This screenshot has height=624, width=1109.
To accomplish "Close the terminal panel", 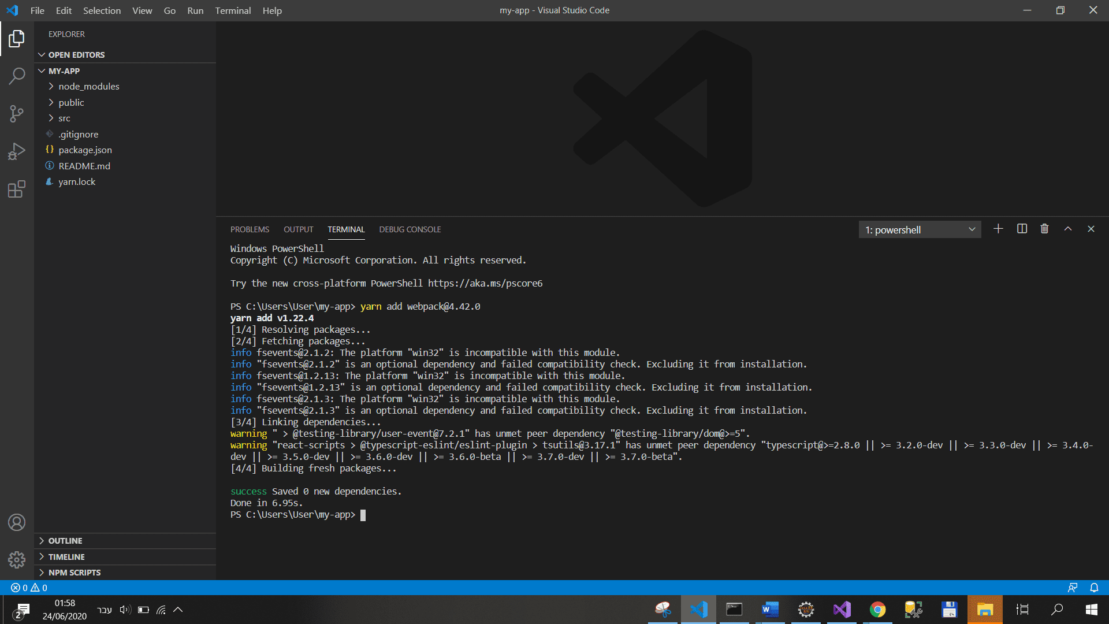I will 1091,229.
